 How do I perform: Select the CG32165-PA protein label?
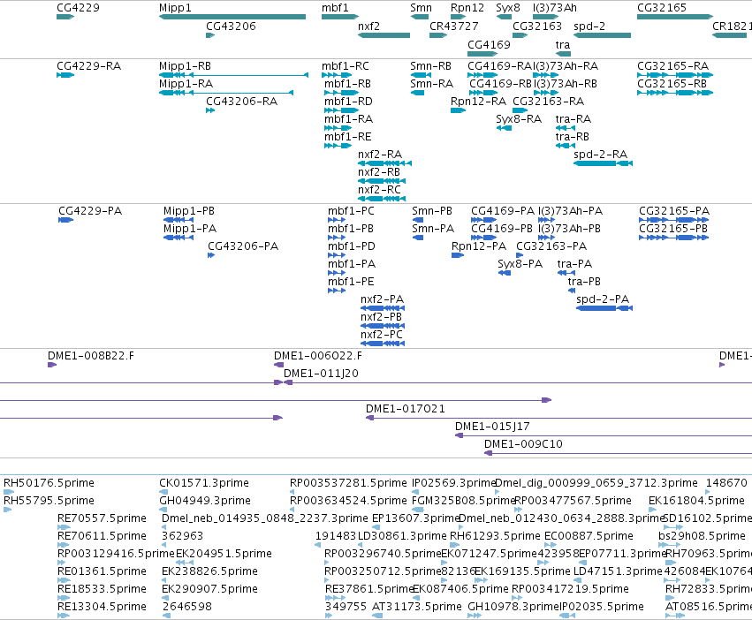[x=674, y=211]
